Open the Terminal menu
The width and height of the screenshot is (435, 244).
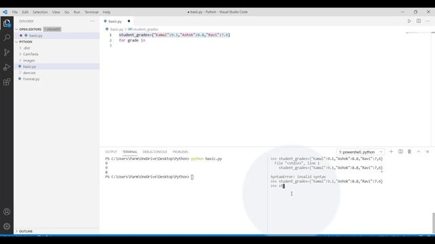click(x=92, y=12)
